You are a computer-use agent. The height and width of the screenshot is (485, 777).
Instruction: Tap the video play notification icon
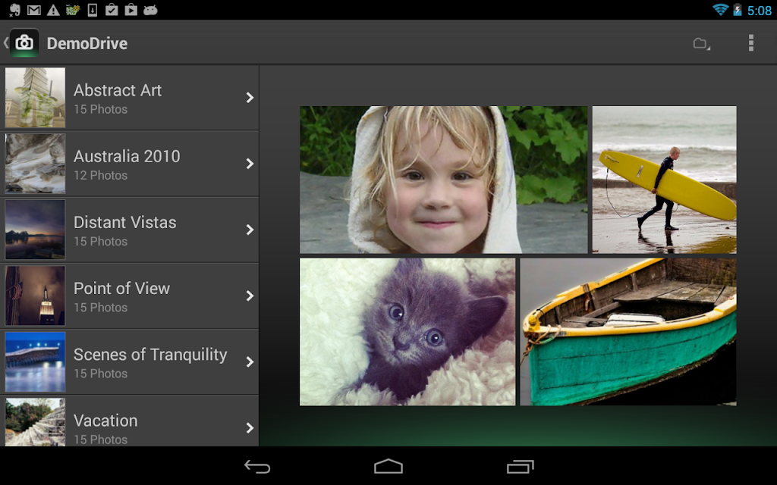tap(131, 10)
